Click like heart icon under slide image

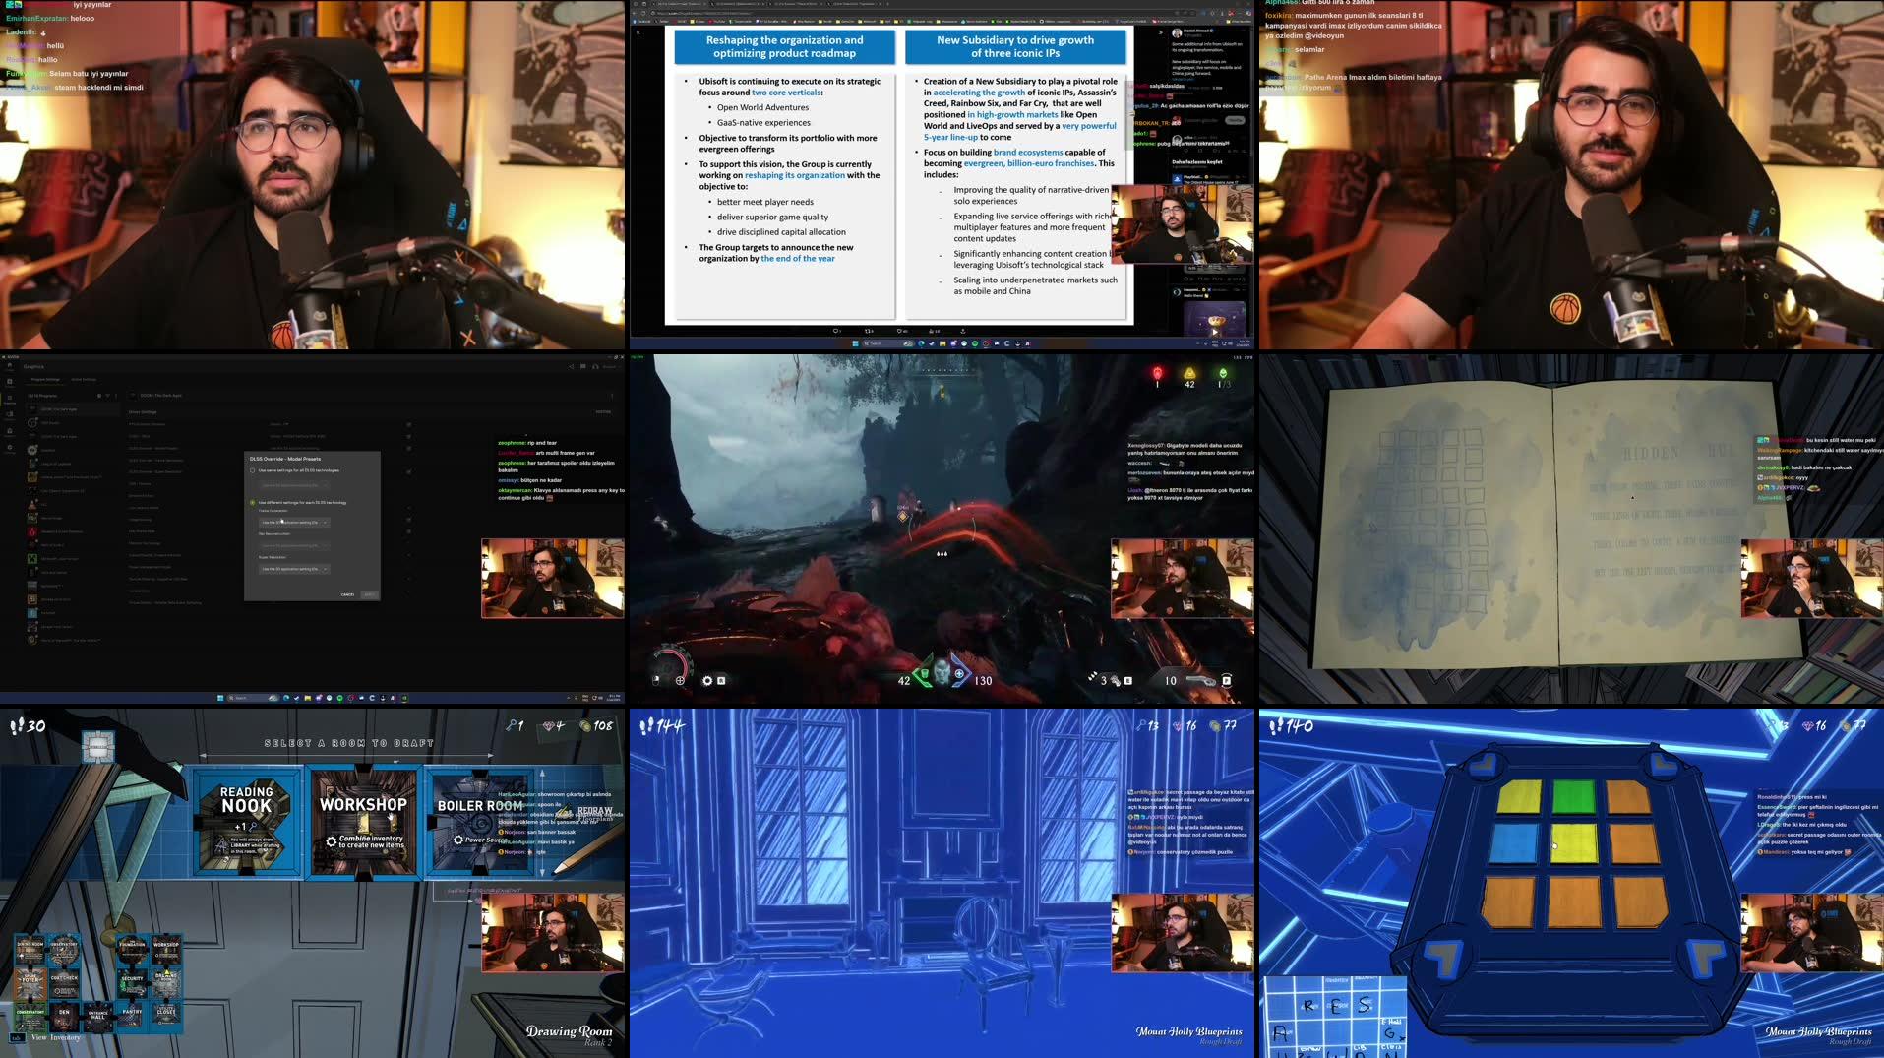900,331
